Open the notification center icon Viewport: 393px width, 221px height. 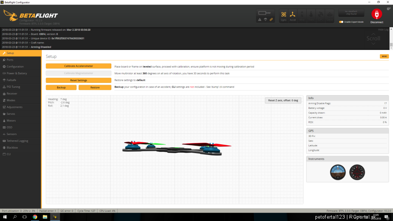387,217
